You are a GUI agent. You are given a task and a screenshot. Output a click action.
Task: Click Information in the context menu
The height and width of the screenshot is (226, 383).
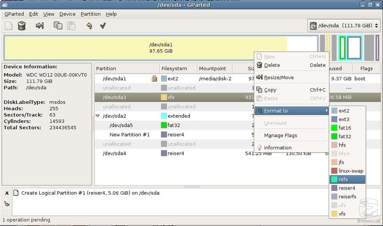(x=277, y=148)
